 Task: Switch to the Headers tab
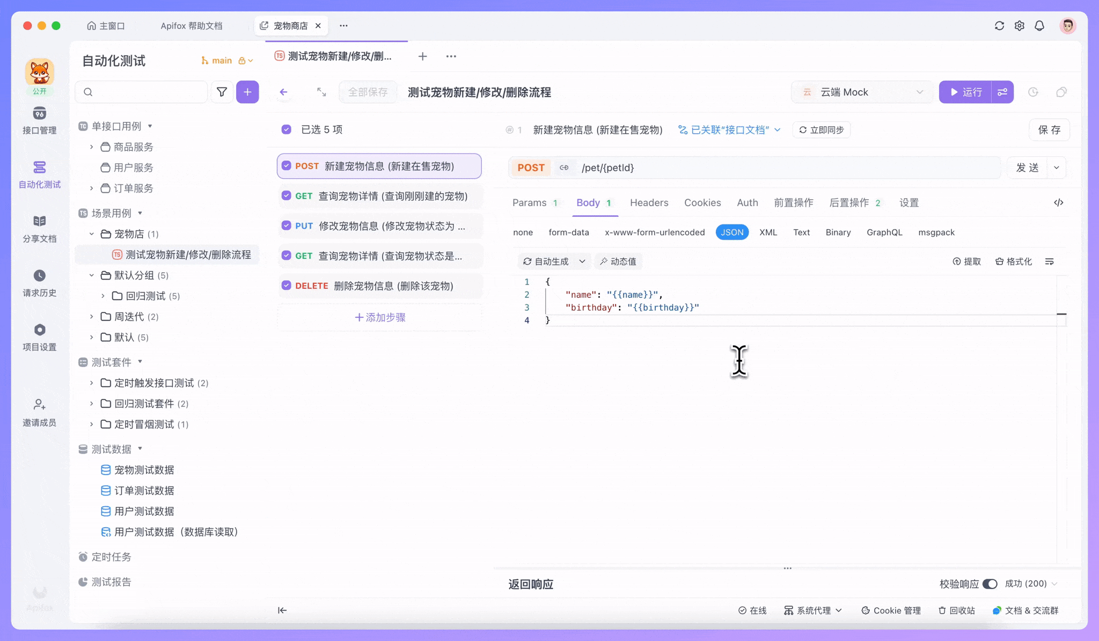[649, 202]
